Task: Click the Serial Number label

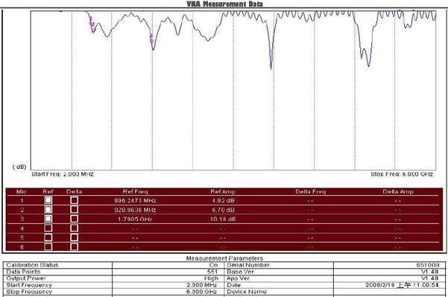Action: (x=248, y=265)
